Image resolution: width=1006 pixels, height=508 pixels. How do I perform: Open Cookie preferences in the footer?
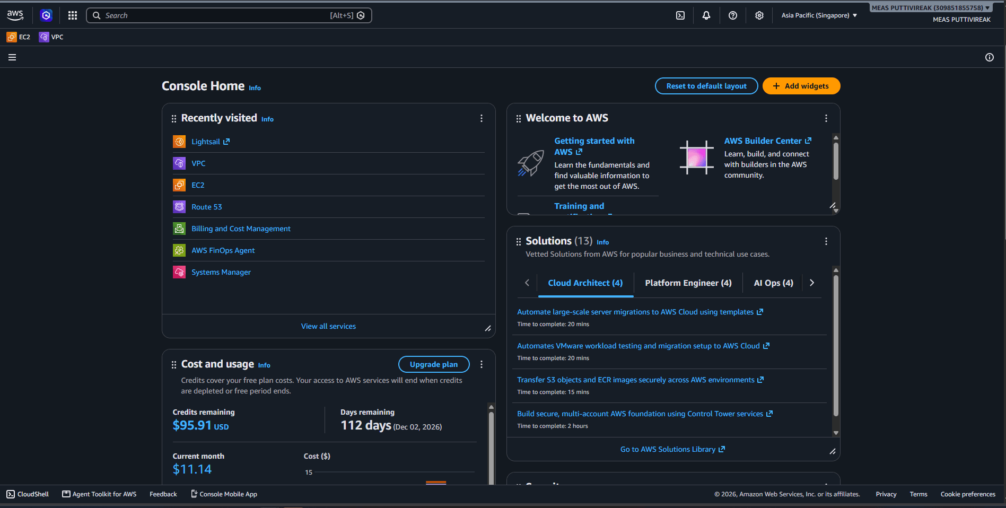pos(968,494)
